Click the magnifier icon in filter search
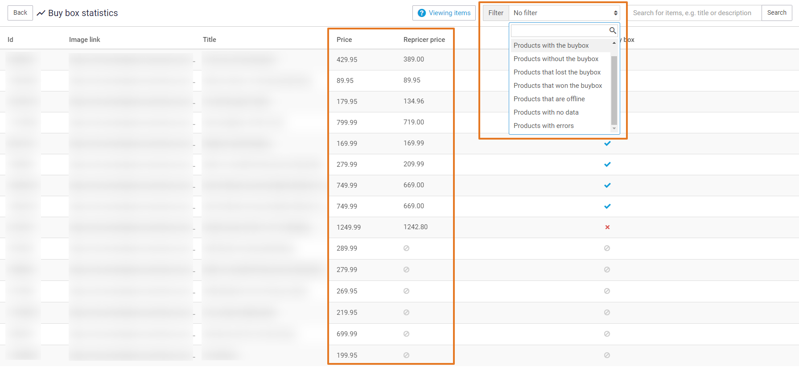799x367 pixels. (613, 30)
